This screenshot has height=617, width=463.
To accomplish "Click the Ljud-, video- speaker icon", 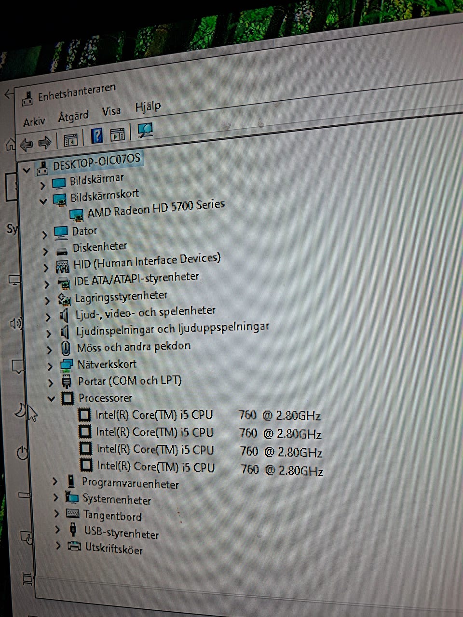I will pos(64,316).
